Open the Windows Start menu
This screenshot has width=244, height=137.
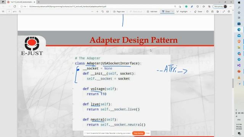[x=239, y=3]
